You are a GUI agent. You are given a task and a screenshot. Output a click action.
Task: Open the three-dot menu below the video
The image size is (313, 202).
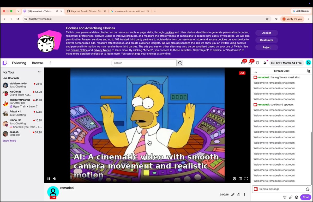(x=245, y=195)
